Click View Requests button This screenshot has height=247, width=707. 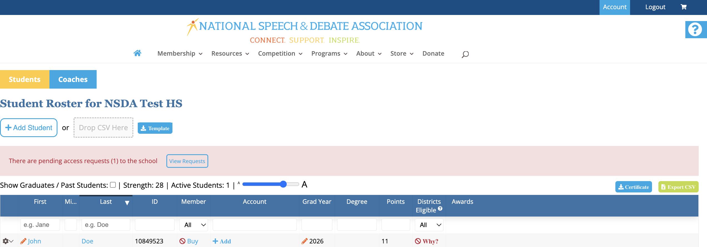pyautogui.click(x=187, y=161)
